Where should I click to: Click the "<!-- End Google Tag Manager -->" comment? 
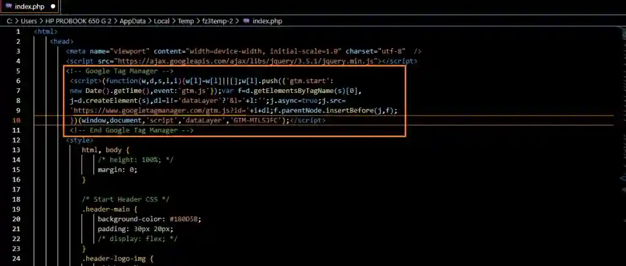(132, 130)
